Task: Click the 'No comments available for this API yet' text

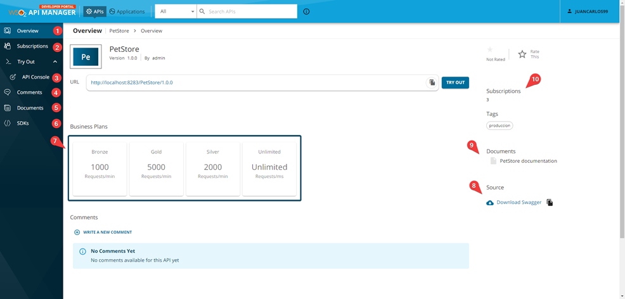Action: point(135,260)
